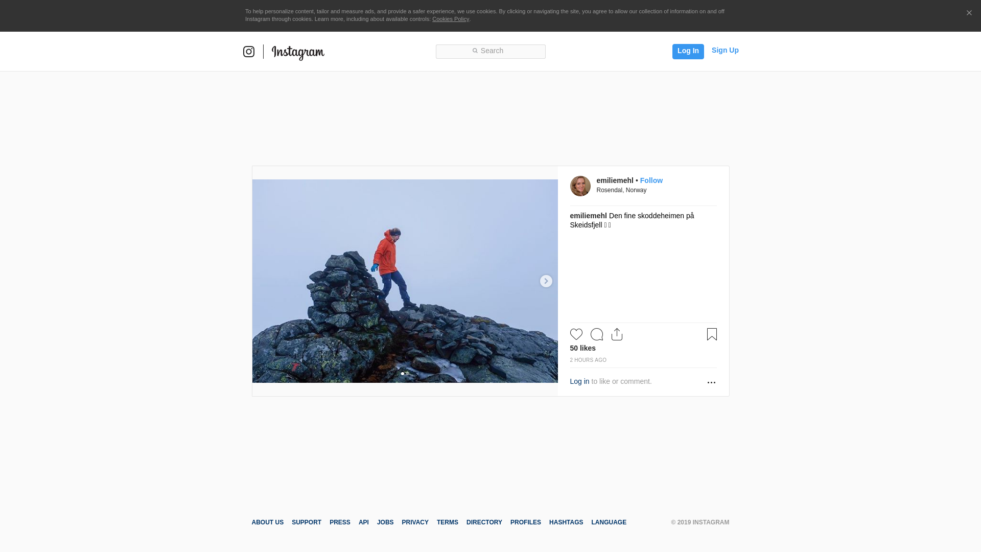Click the blue Log In button
981x552 pixels.
point(688,51)
